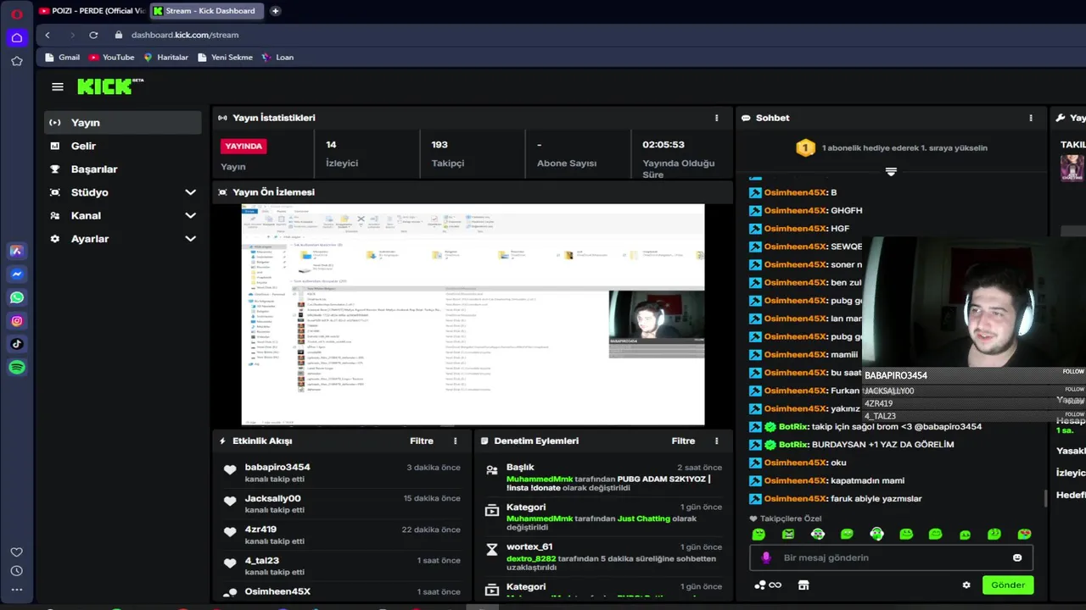Click the chat scrollbar in Sohbet panel

tap(1045, 498)
